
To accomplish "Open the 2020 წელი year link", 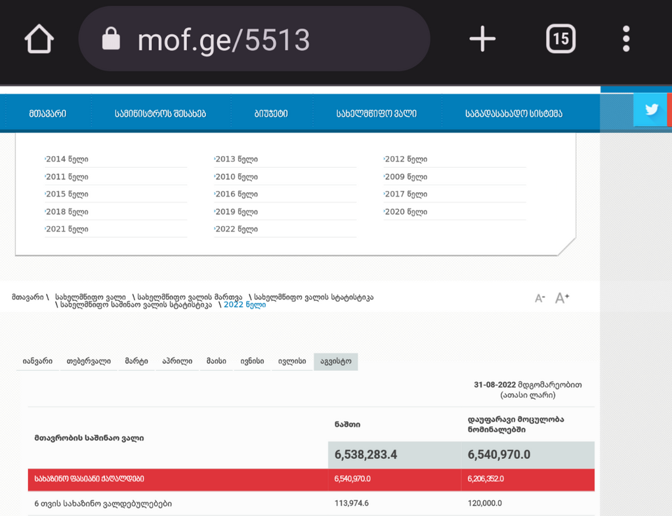I will [406, 212].
